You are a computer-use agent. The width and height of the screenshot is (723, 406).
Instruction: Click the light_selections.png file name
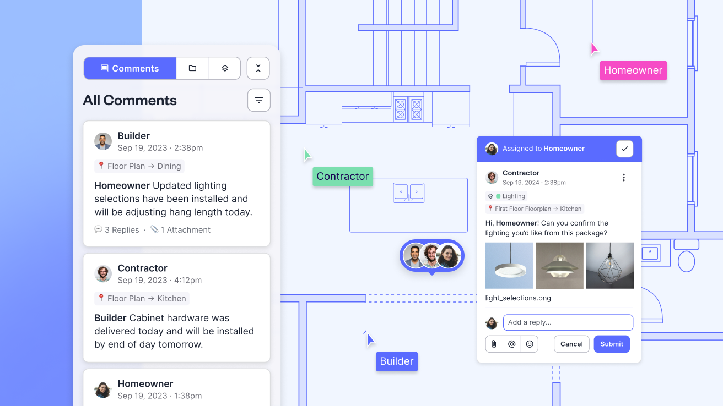[518, 298]
